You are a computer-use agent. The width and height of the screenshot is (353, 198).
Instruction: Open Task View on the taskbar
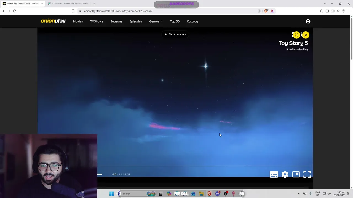tap(160, 194)
